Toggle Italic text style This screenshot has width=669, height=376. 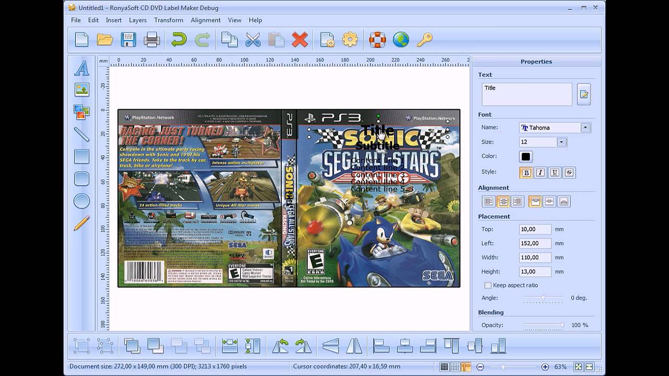click(x=540, y=172)
